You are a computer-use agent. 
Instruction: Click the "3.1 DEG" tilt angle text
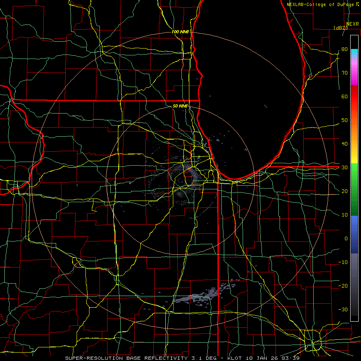tap(205, 358)
